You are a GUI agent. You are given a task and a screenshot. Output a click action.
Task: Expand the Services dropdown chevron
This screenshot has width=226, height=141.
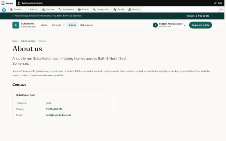[64, 25]
